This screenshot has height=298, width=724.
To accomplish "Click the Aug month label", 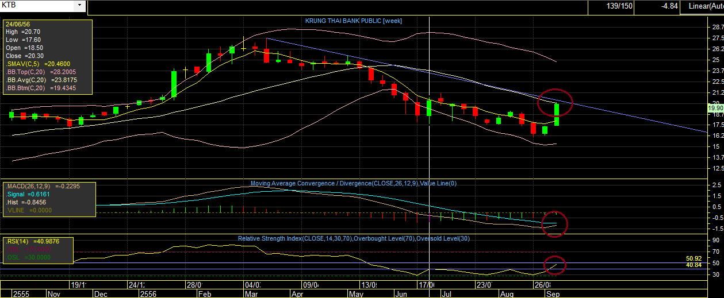I will coord(507,293).
